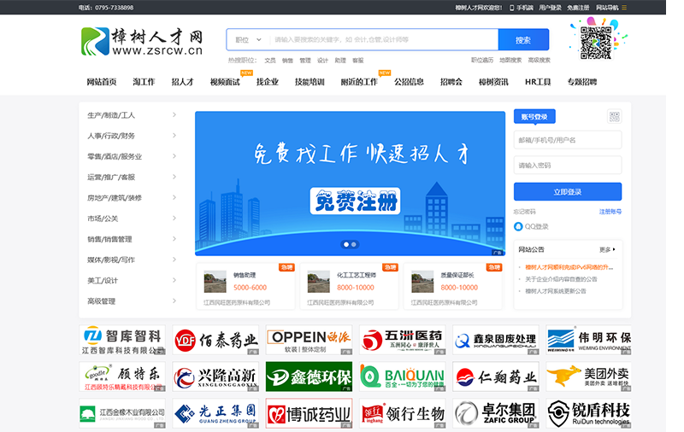Expand the 人事/行政/财务 category
The width and height of the screenshot is (684, 432).
coord(132,136)
